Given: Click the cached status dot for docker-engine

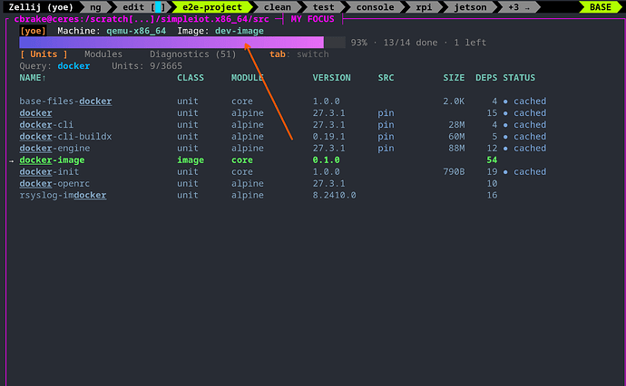Looking at the screenshot, I should 505,149.
